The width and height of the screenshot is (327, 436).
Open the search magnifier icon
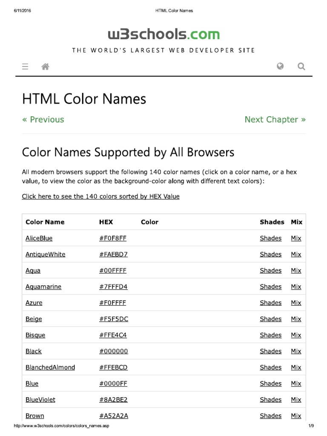pyautogui.click(x=301, y=66)
